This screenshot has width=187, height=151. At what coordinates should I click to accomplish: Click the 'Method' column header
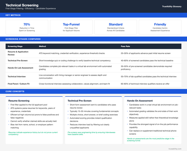point(42,46)
